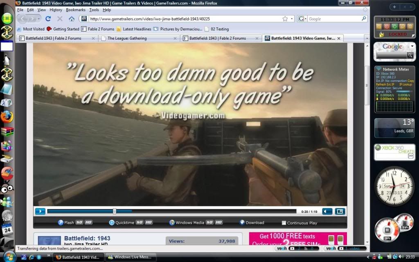
Task: Click the video progress slider handle
Action: pyautogui.click(x=115, y=212)
